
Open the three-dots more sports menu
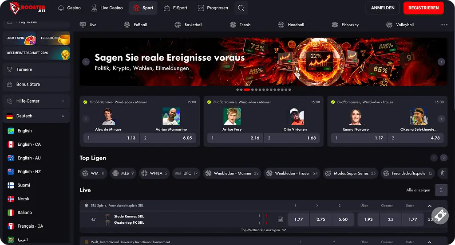tap(444, 25)
